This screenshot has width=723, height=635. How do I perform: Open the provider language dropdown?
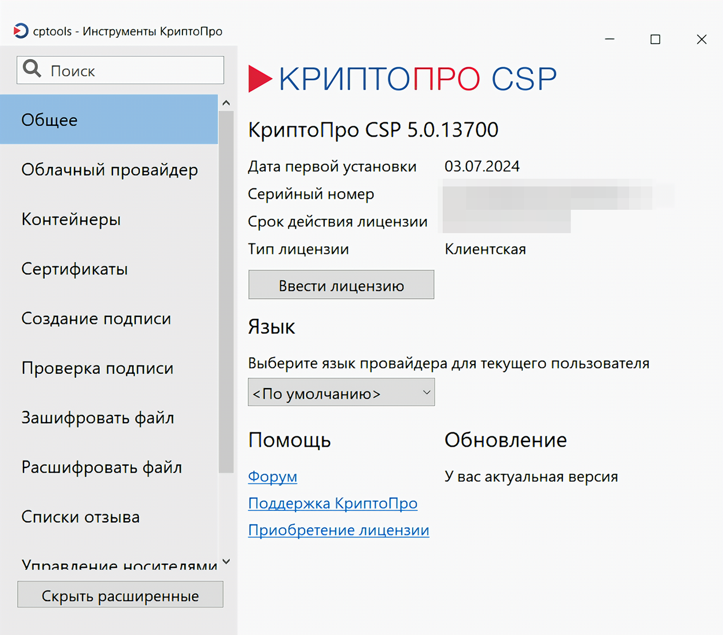[341, 393]
